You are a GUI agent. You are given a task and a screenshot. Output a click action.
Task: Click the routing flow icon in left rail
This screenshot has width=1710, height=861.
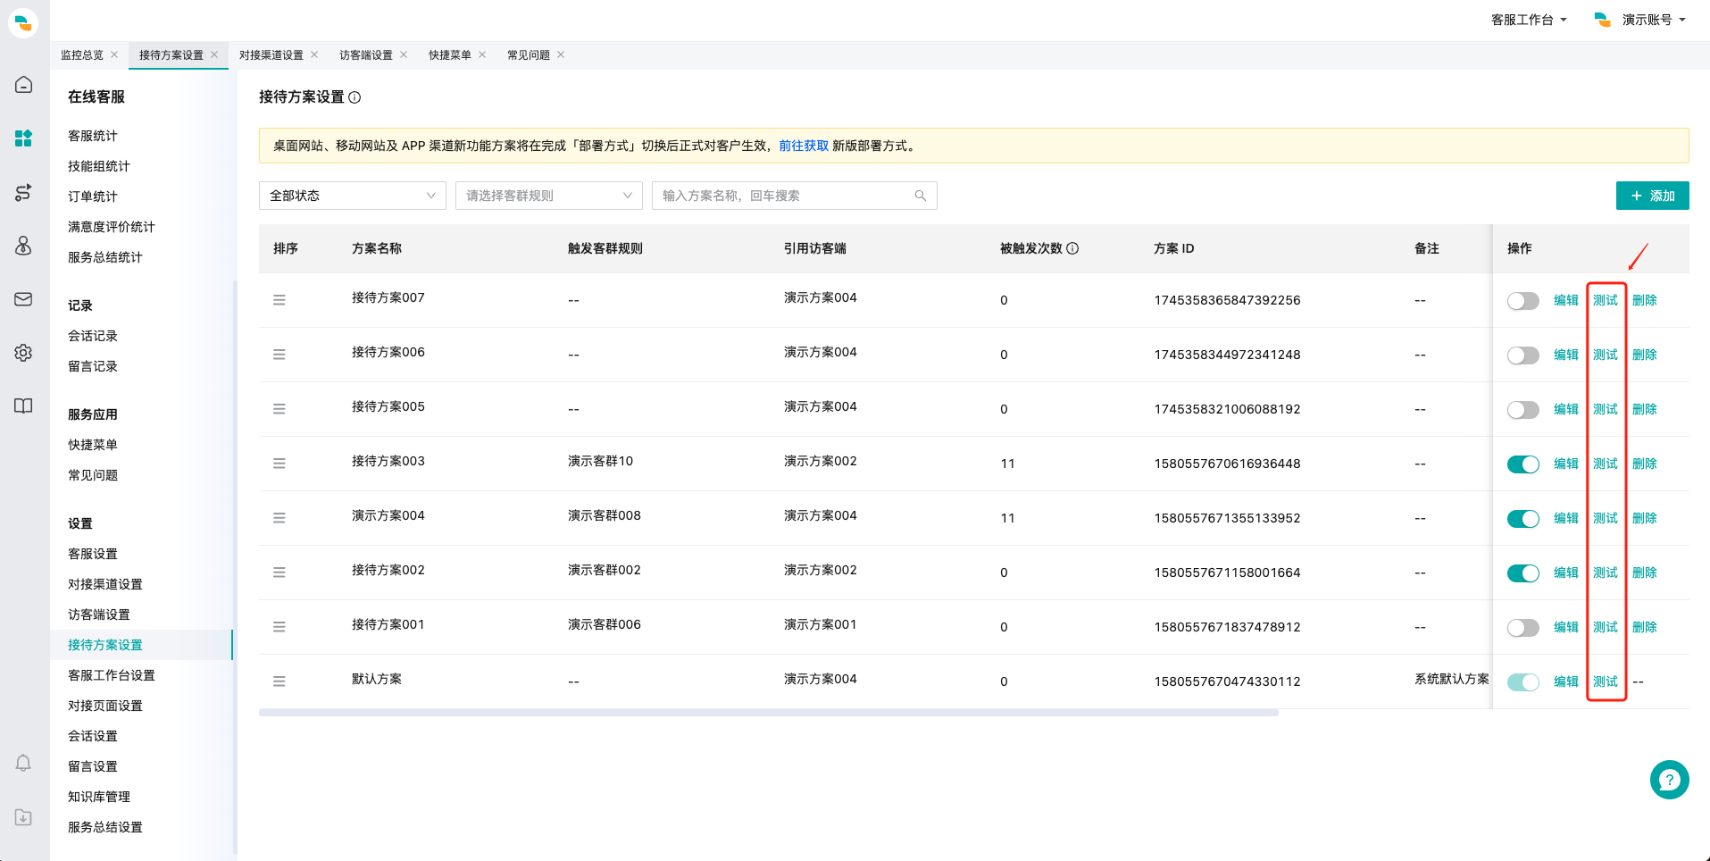click(24, 192)
